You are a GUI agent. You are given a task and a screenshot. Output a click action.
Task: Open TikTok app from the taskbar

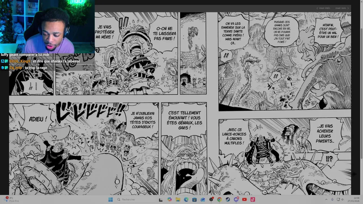pos(253,199)
